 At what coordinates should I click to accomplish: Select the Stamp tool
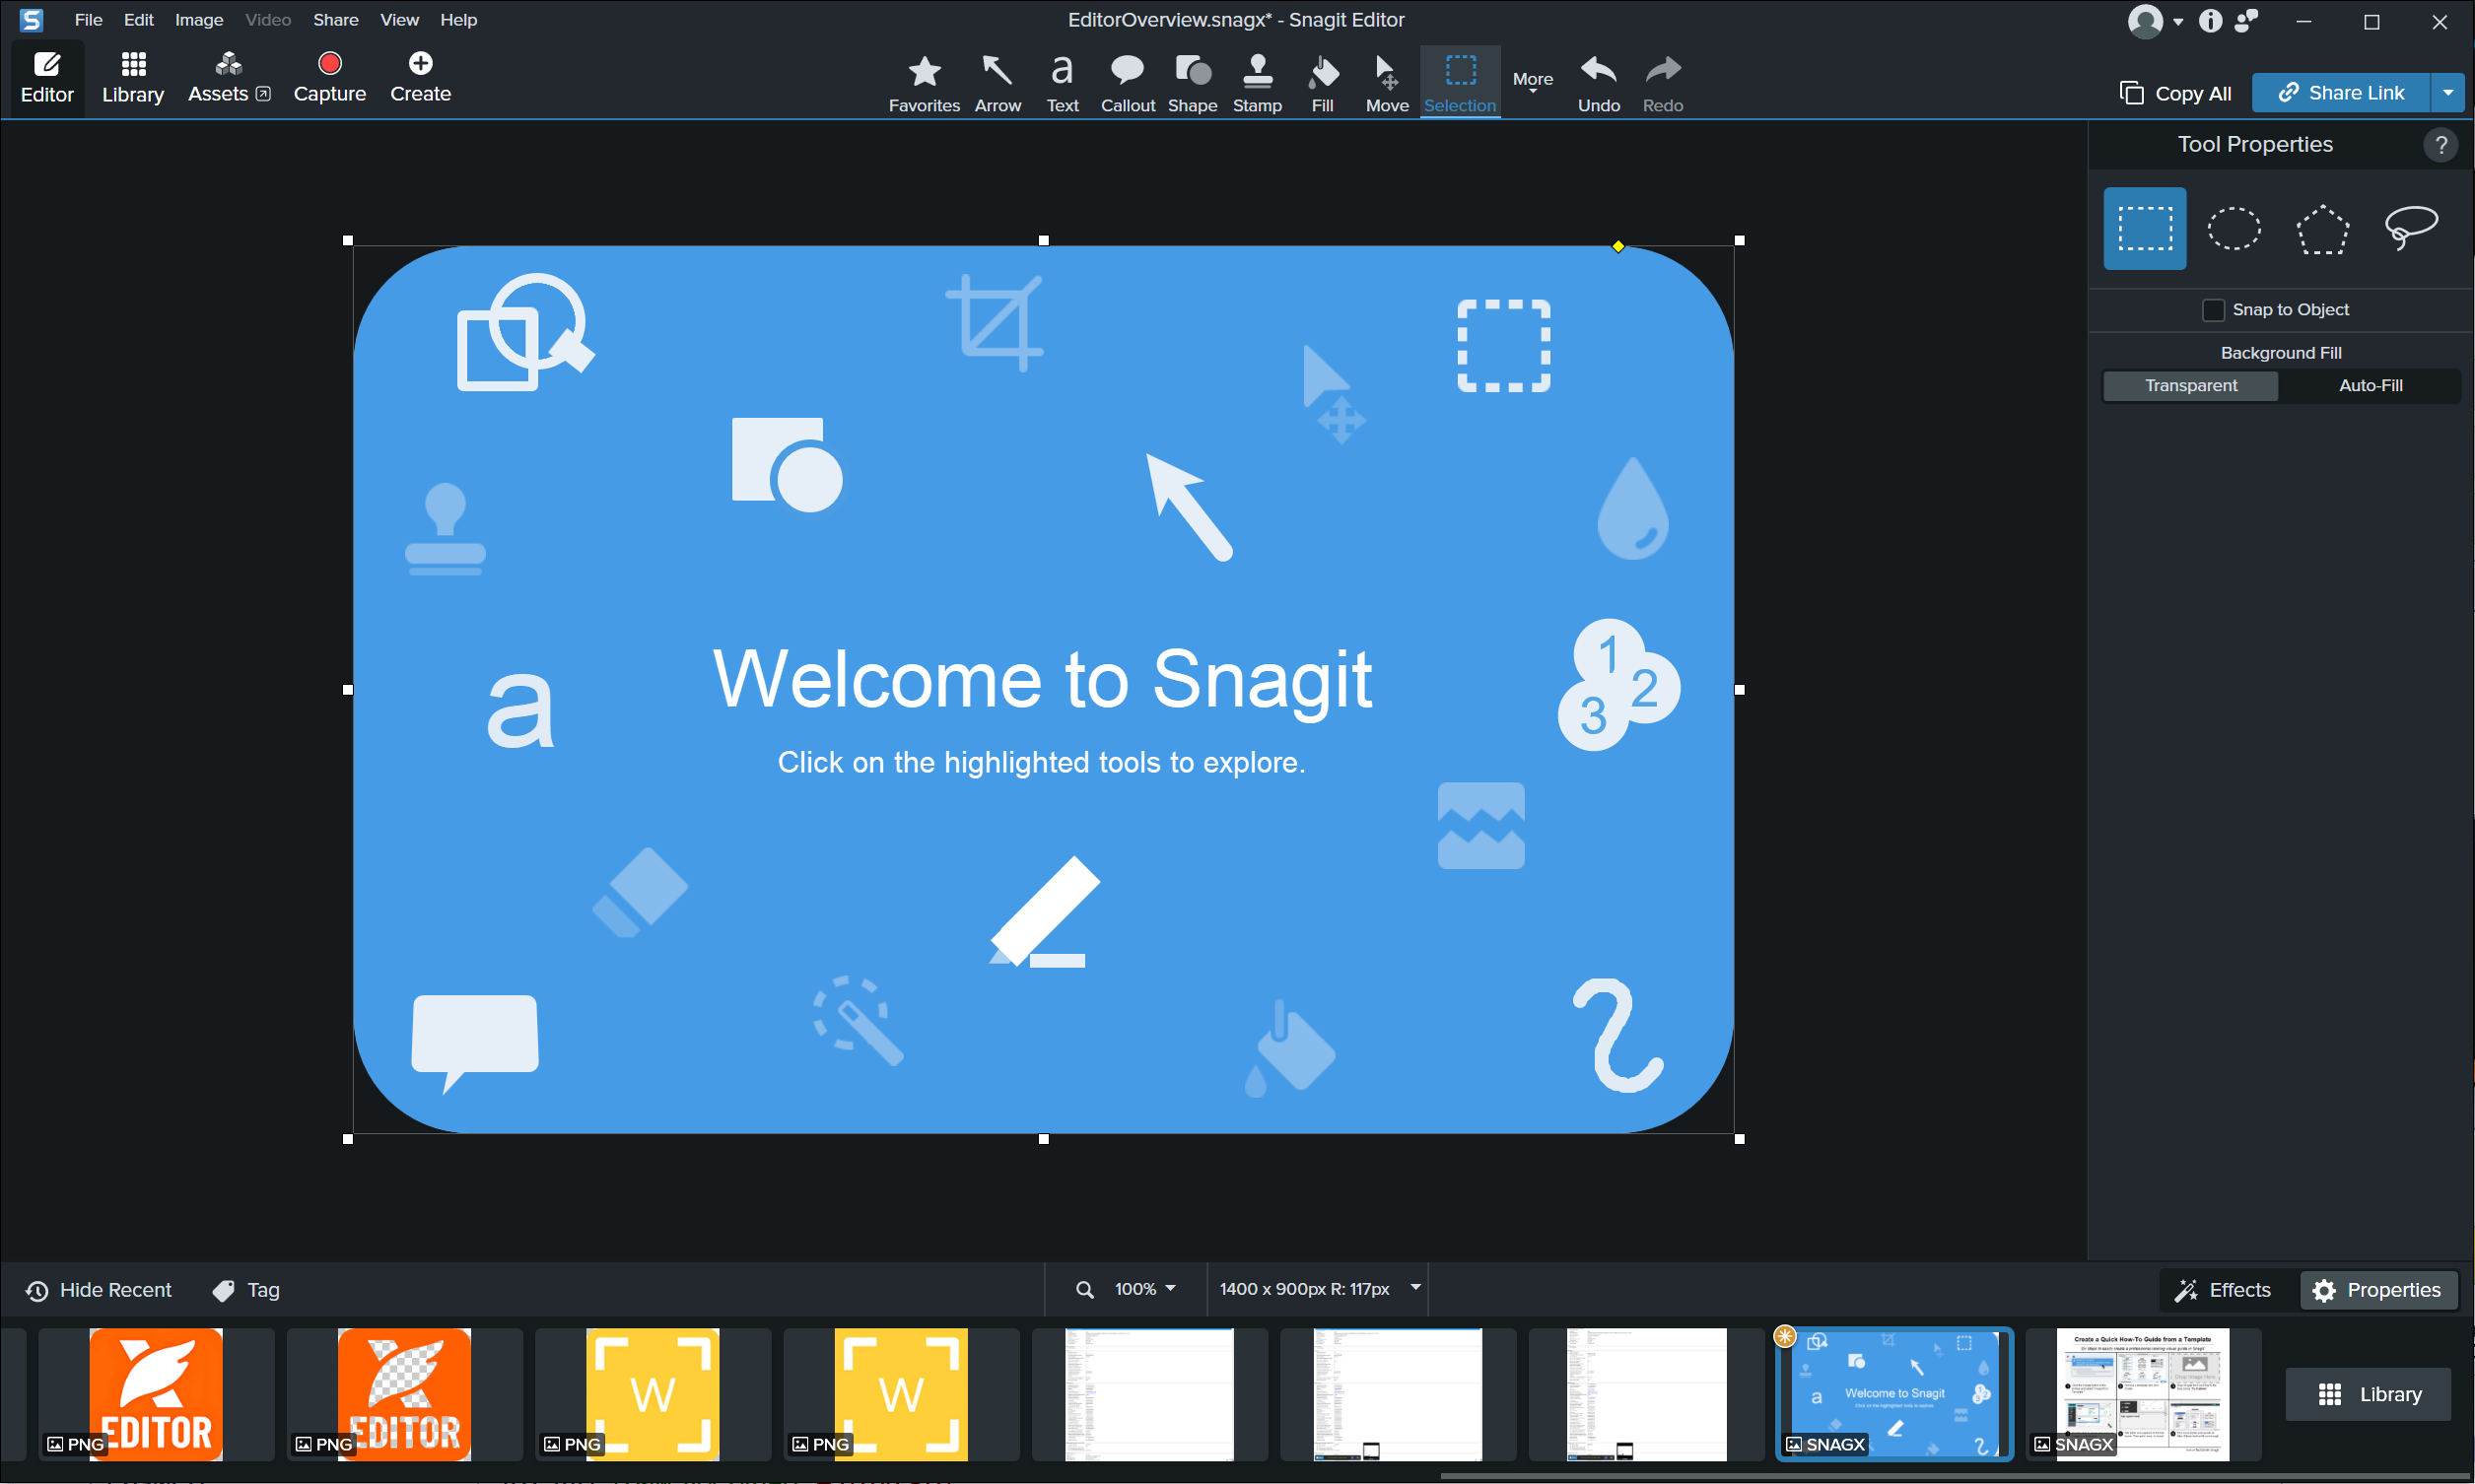click(1257, 83)
